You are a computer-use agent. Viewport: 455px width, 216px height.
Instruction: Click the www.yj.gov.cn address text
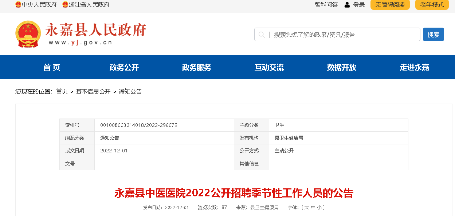pos(80,43)
